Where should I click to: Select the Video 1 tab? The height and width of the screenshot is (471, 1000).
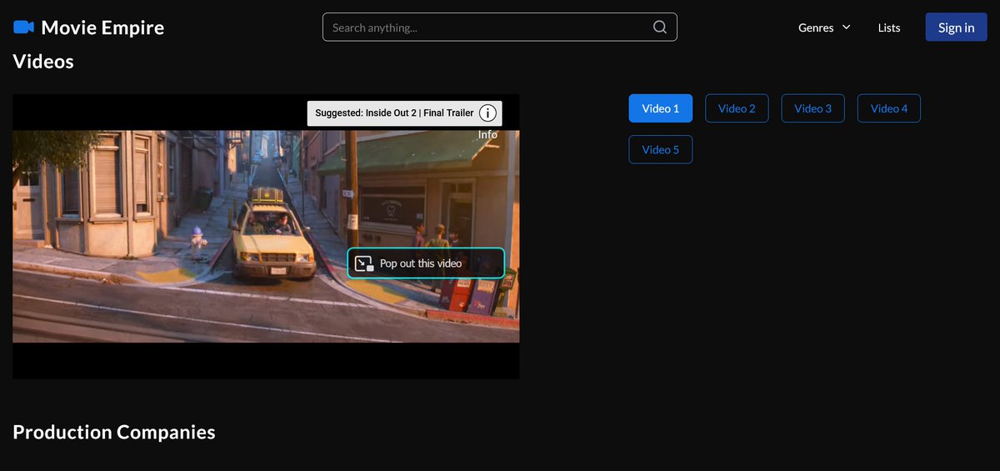click(x=661, y=108)
